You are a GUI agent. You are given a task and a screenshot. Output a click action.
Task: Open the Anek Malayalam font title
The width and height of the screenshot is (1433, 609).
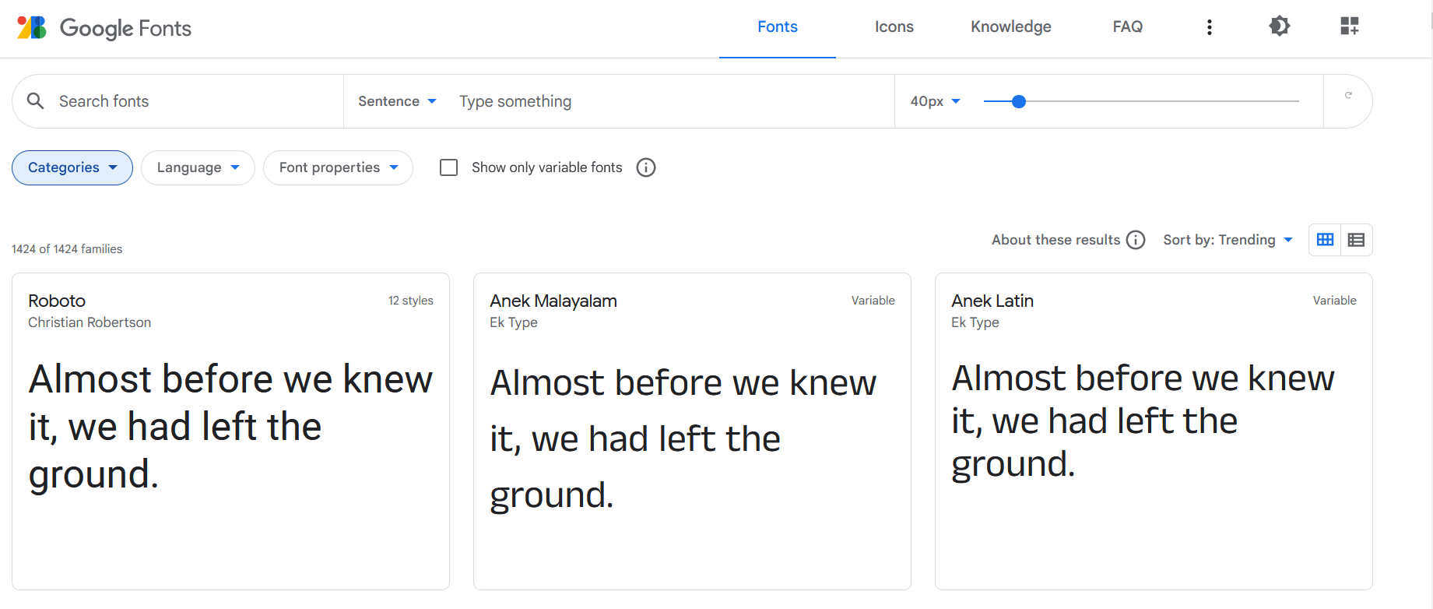(553, 301)
